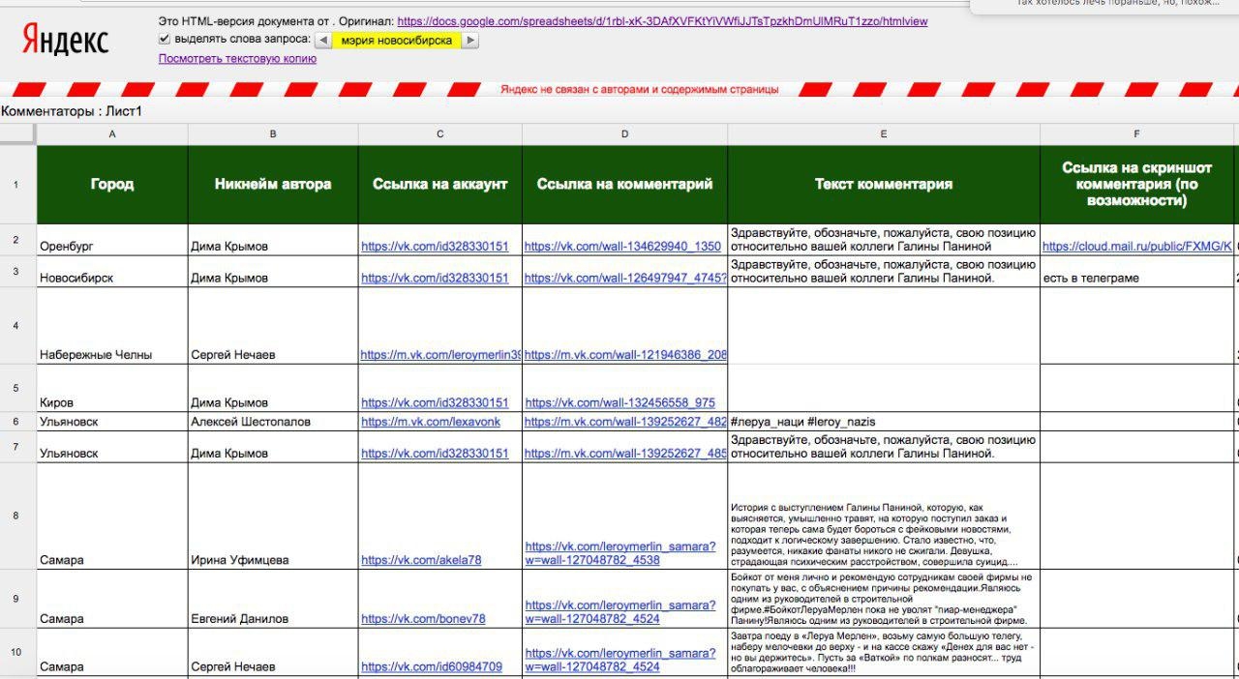Viewport: 1239px width, 679px height.
Task: Click Сергей Нечаев cell in Набережные Челны row
Action: click(x=273, y=326)
